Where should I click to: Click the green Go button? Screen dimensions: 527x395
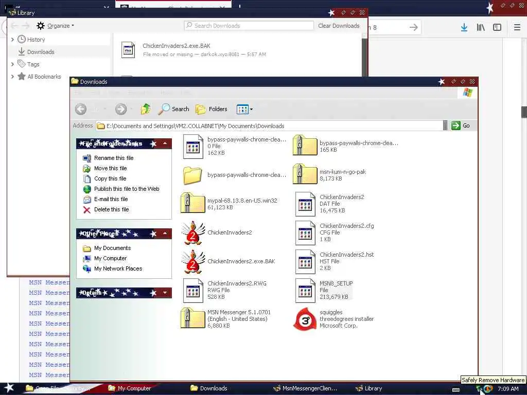tap(461, 125)
